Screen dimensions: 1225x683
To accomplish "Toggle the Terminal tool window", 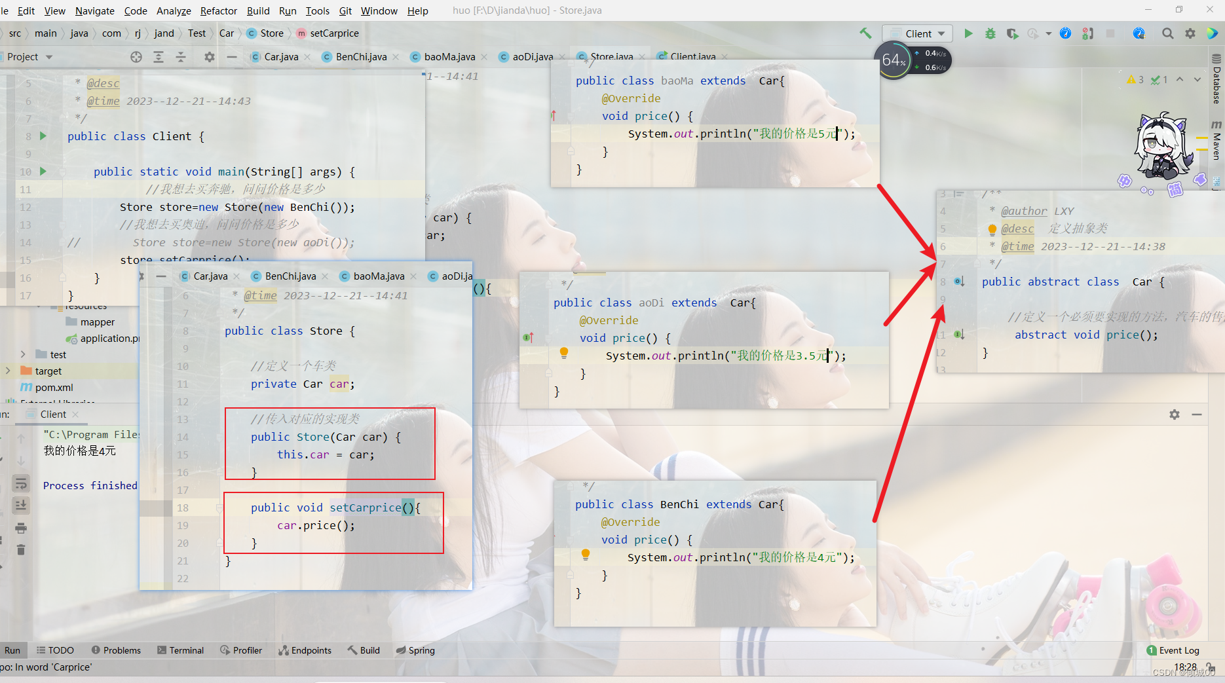I will (180, 650).
